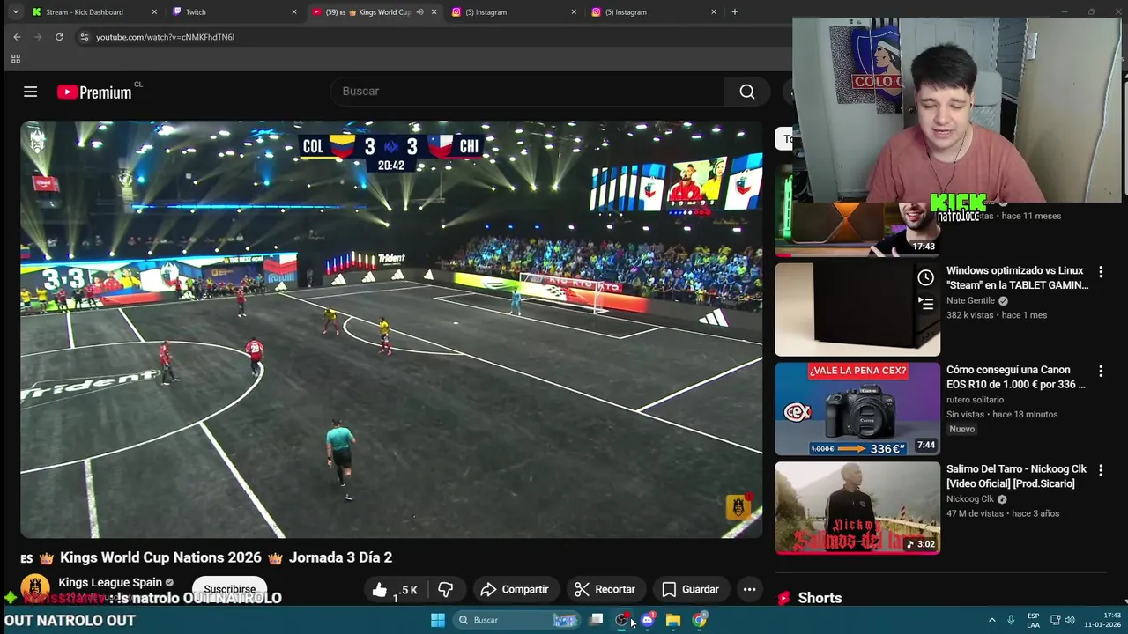The width and height of the screenshot is (1128, 634).
Task: Save video with the Guardar button
Action: (x=691, y=590)
